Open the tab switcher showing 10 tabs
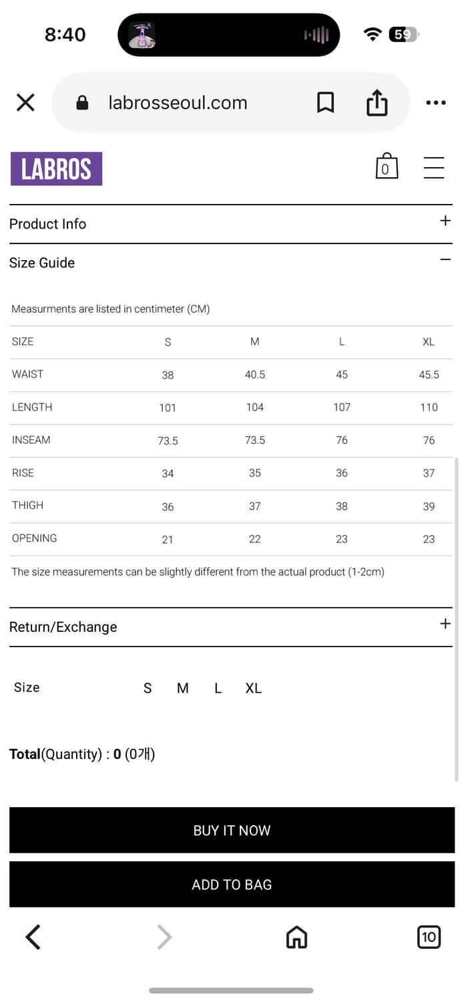The width and height of the screenshot is (462, 1003). pos(429,937)
